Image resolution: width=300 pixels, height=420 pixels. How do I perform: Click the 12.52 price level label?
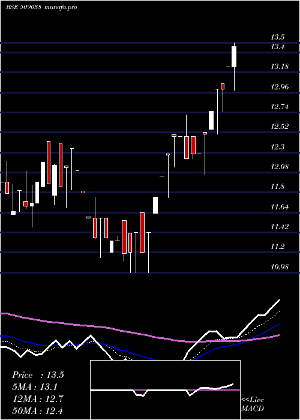point(280,127)
